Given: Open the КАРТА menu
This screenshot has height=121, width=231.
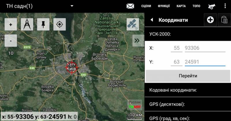Looking at the screenshot, I should 181,6.
